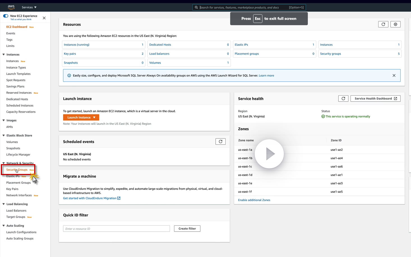Click the AWS logo home icon
The width and height of the screenshot is (411, 257).
(11, 7)
